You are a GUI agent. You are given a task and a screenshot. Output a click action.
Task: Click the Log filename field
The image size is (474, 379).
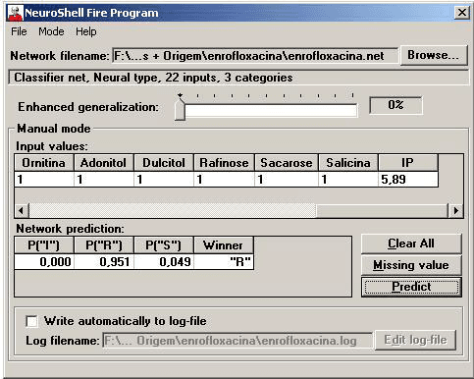(x=237, y=341)
